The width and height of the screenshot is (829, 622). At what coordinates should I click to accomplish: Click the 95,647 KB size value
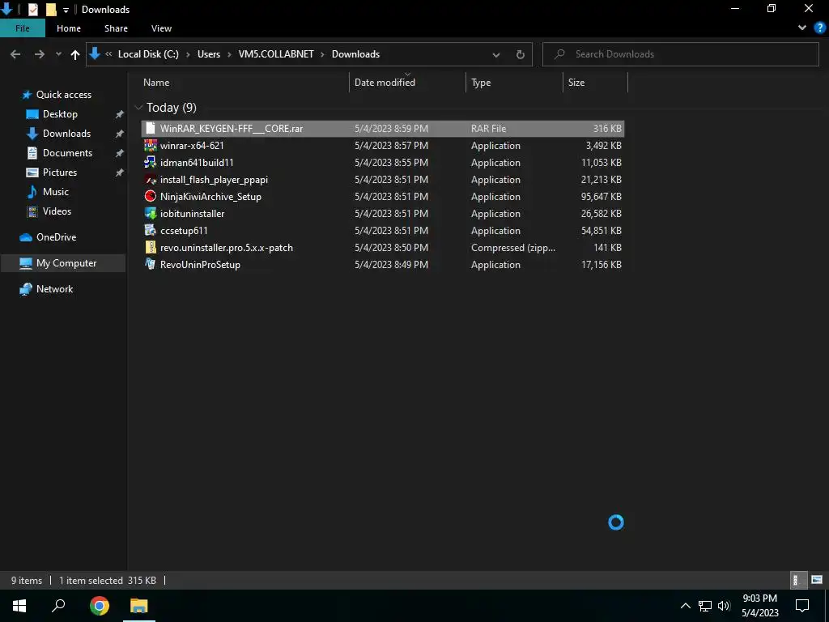[x=602, y=196]
